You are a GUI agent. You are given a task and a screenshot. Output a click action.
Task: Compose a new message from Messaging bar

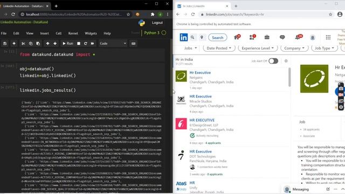click(328, 189)
